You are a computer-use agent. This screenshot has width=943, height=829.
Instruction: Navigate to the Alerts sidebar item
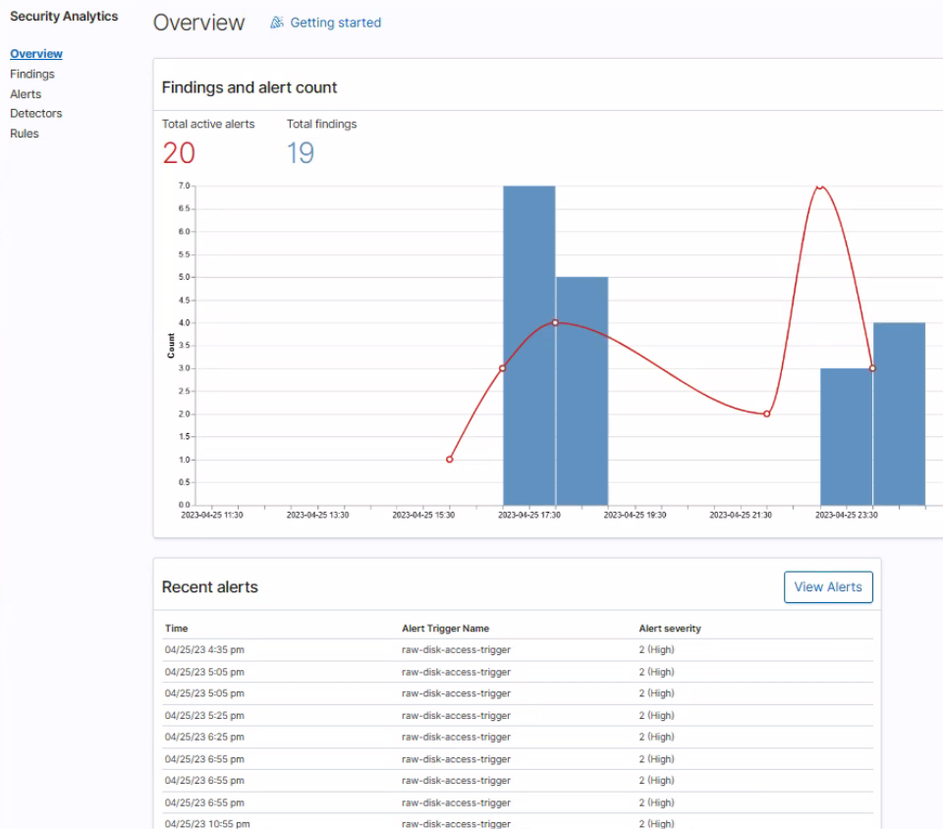[x=26, y=93]
